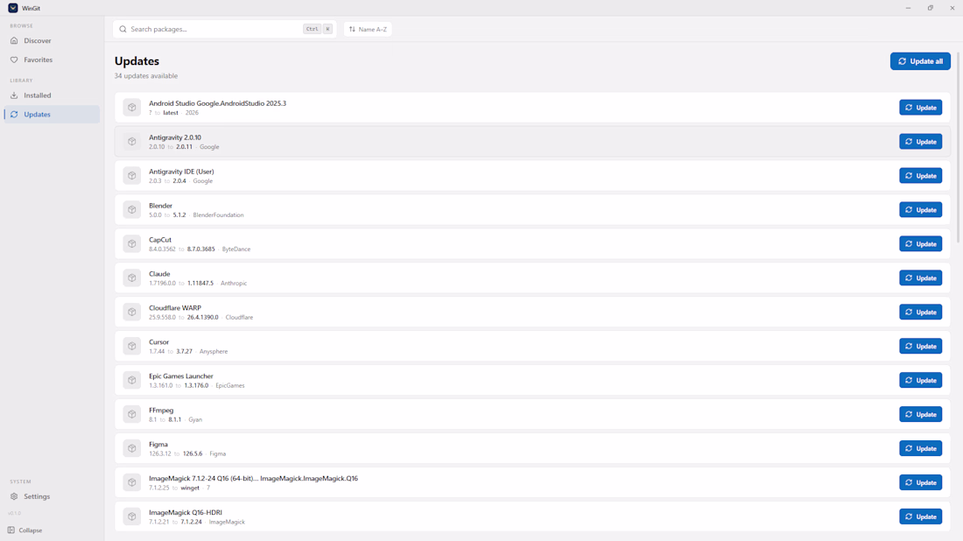Image resolution: width=963 pixels, height=541 pixels.
Task: Click Android Studio package icon
Action: [132, 108]
